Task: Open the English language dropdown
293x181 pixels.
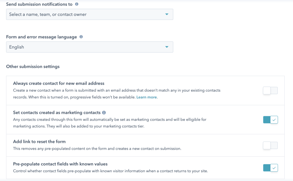Action: [90, 47]
